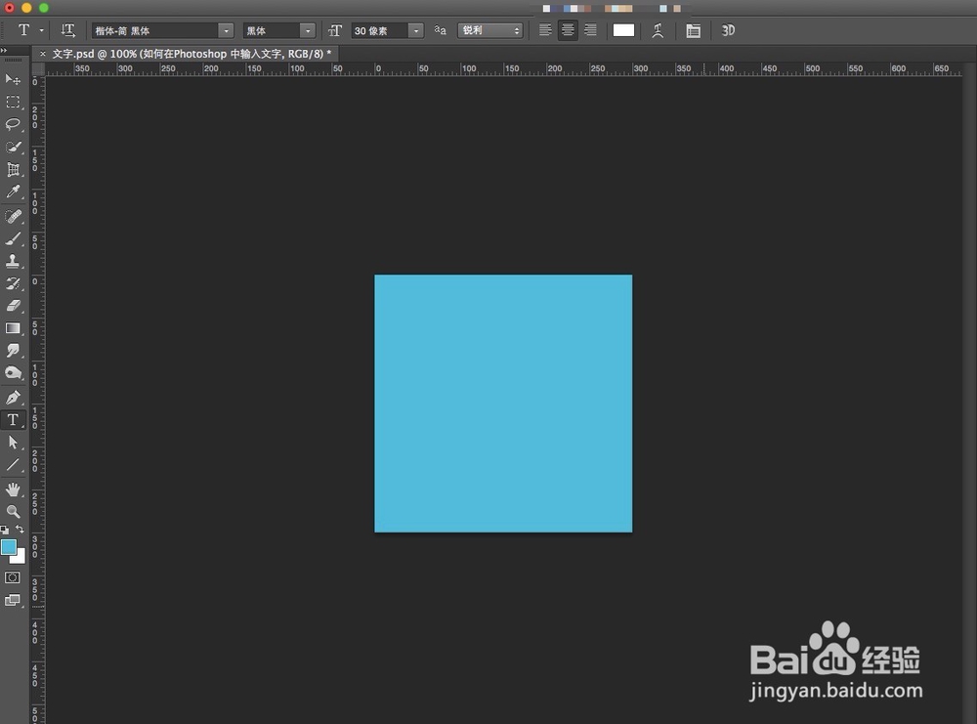Screen dimensions: 977x724
Task: Update 3D text from options bar
Action: coord(728,30)
